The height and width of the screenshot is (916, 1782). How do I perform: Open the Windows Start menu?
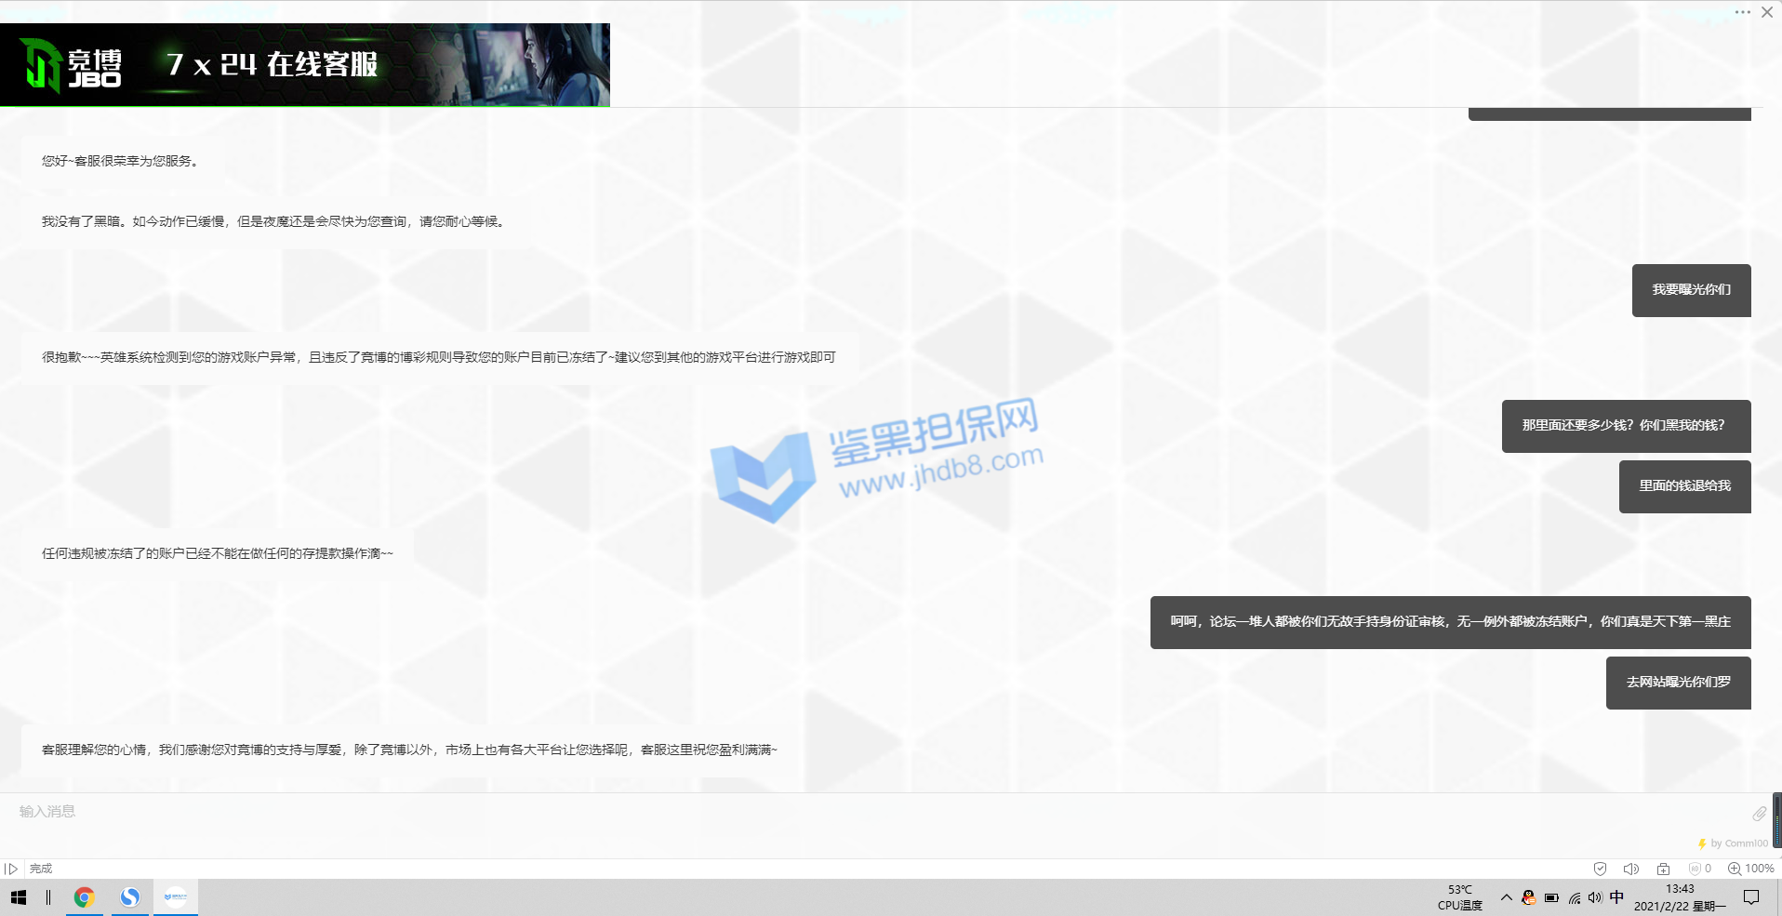(19, 897)
